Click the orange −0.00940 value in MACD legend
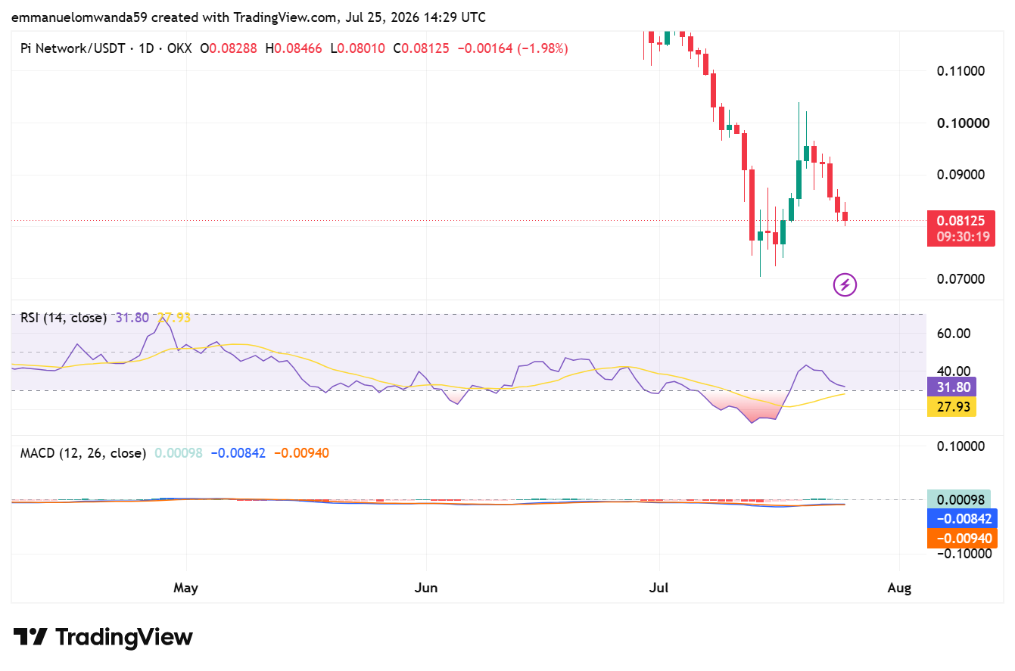This screenshot has height=671, width=1015. (301, 453)
